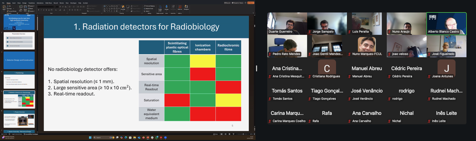Select the Project Overview slide thumbnail
Screen dimensions: 476x141
pyautogui.click(x=19, y=119)
